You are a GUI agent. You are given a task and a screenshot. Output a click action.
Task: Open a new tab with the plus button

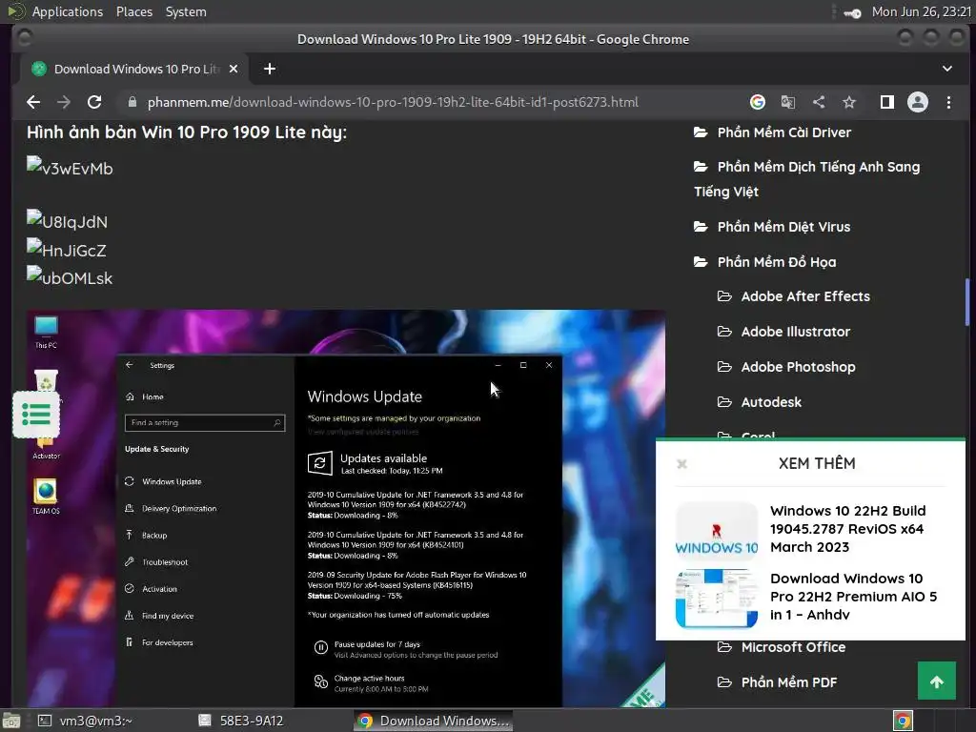270,69
